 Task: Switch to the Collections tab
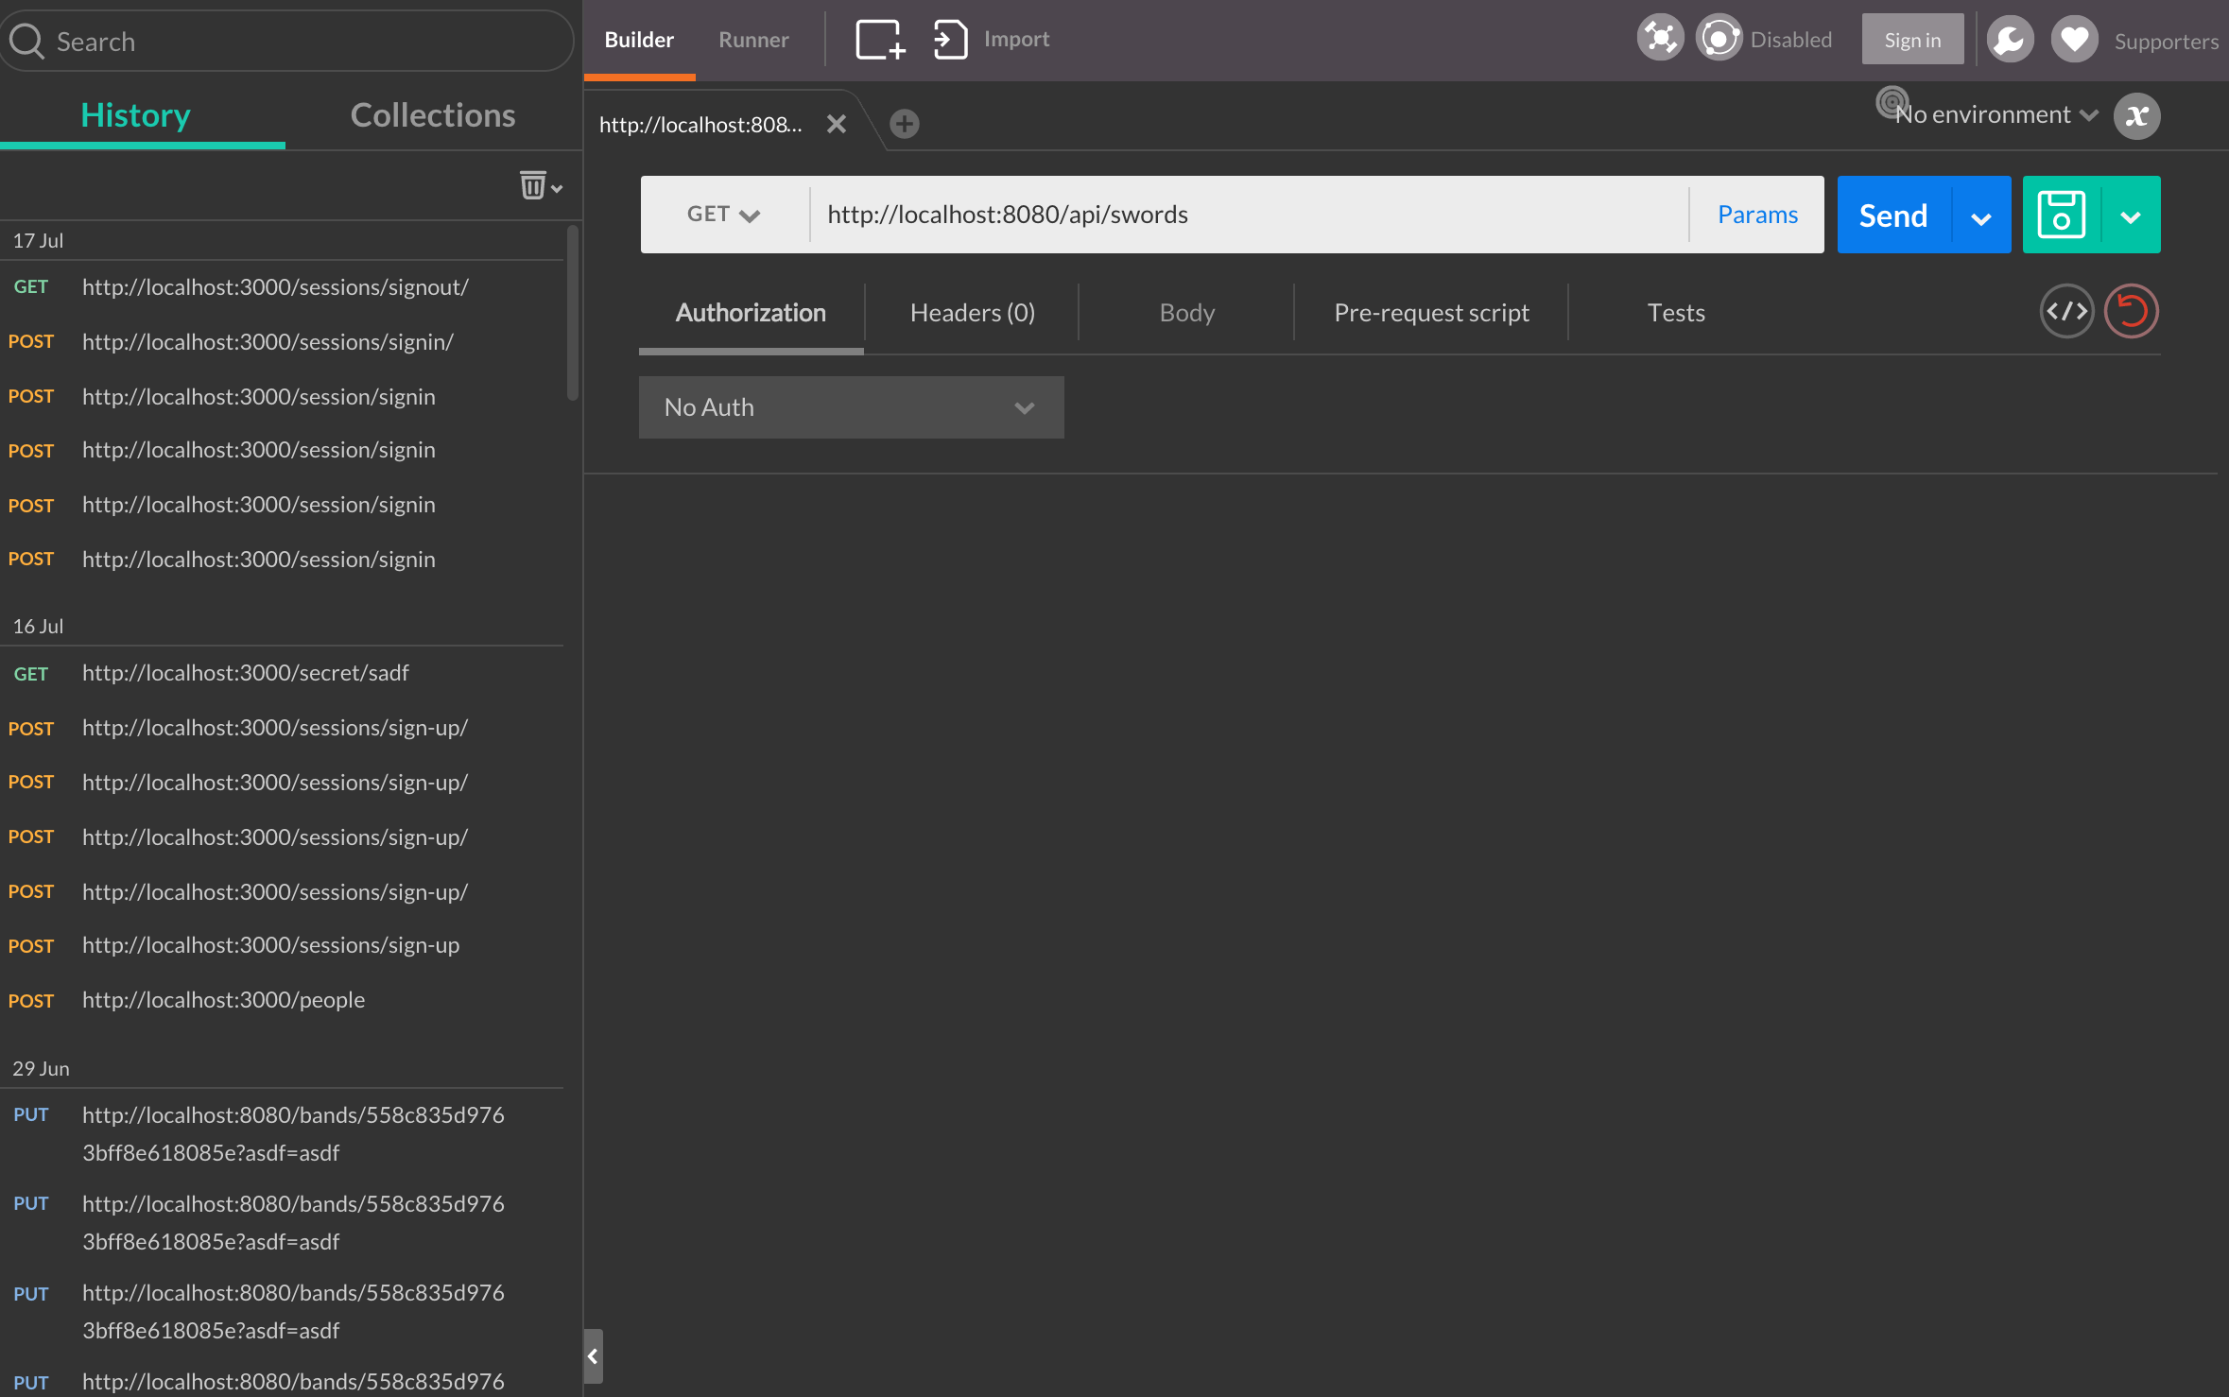433,115
